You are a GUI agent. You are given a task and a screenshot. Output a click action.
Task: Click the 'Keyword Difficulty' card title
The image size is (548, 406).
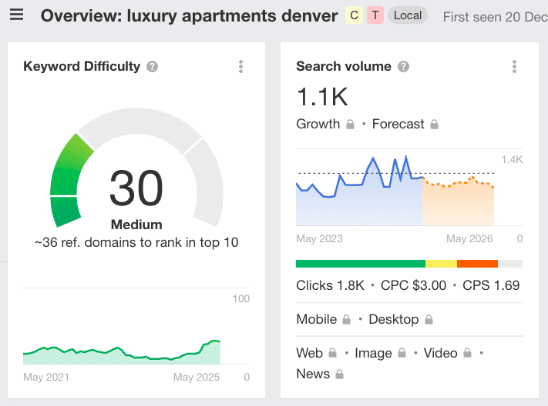(82, 66)
